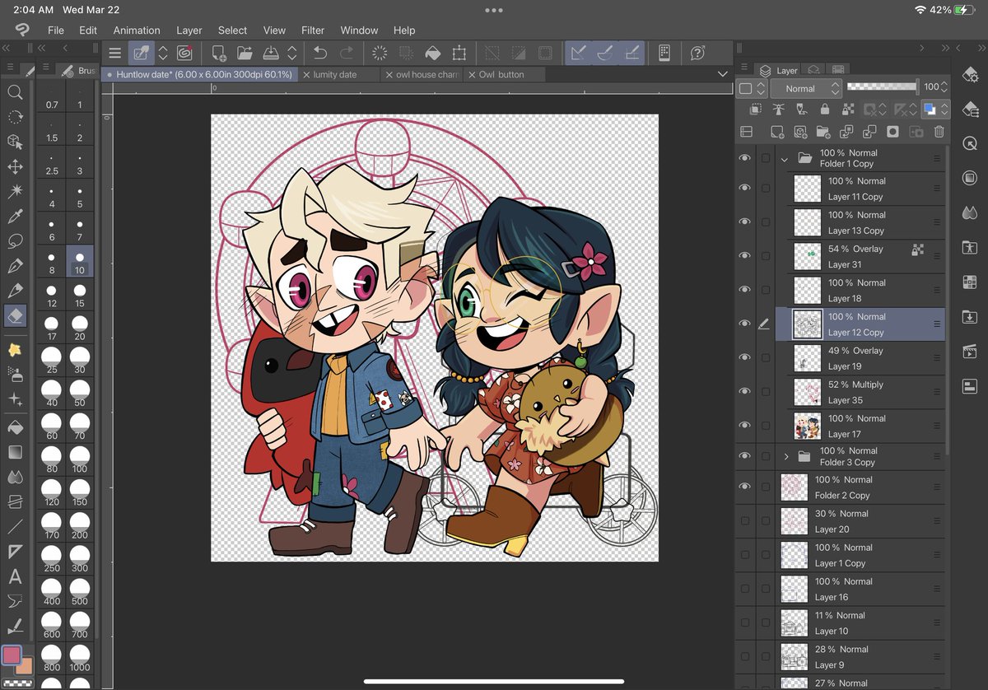Click the Scale/Rotate transform icon
The width and height of the screenshot is (988, 690).
pyautogui.click(x=459, y=54)
